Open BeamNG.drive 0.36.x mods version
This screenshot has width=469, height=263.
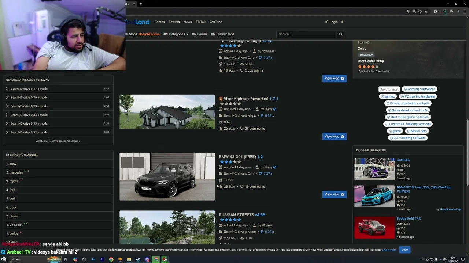coord(58,98)
